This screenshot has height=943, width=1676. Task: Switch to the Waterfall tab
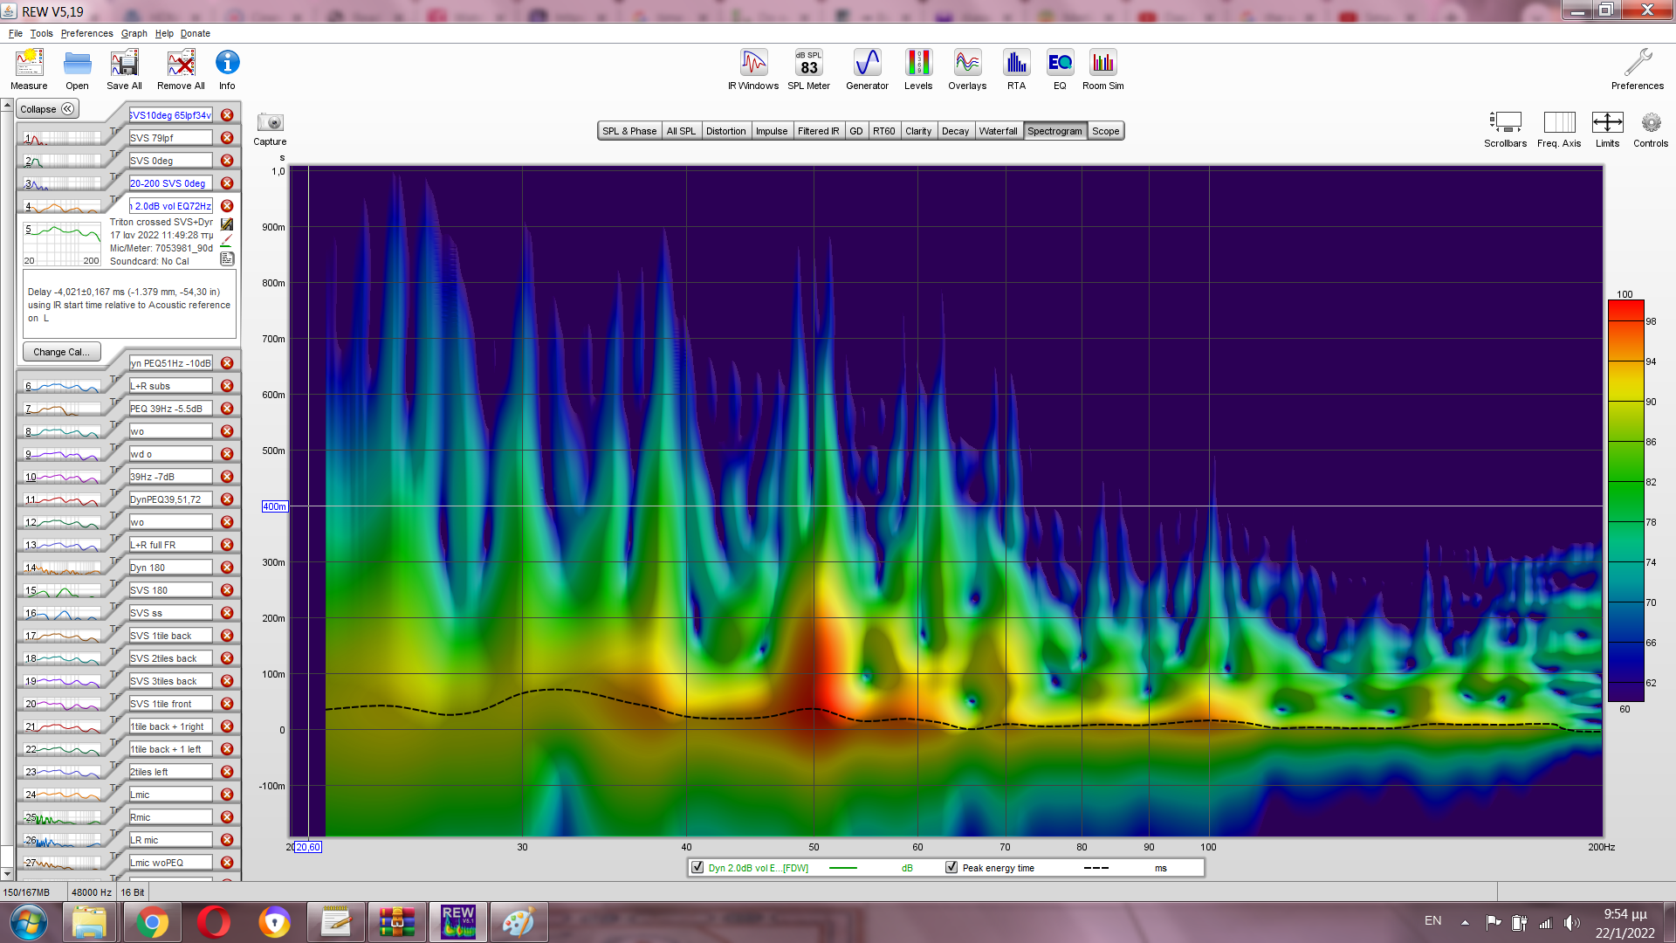(x=998, y=131)
